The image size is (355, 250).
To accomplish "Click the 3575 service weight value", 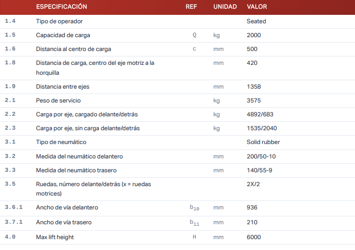I will tap(254, 100).
